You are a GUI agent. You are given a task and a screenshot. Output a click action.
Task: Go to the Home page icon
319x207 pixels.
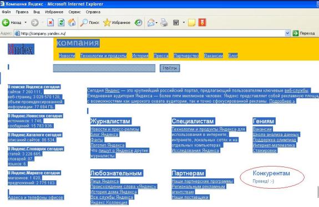pyautogui.click(x=72, y=22)
